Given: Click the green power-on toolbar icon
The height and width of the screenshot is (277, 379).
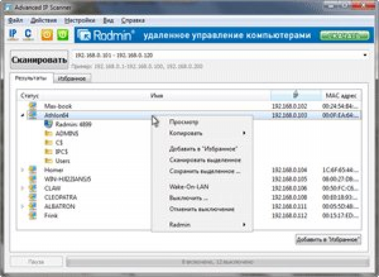Looking at the screenshot, I should (x=63, y=35).
